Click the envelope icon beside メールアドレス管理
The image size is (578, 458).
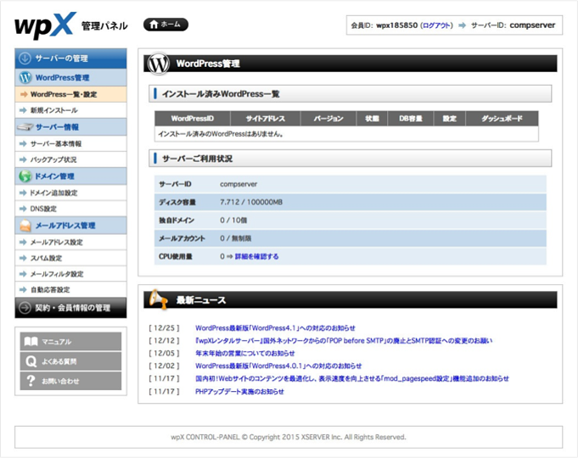[25, 226]
